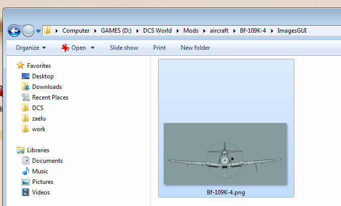
Task: Navigate to Computer in address bar
Action: pos(76,31)
